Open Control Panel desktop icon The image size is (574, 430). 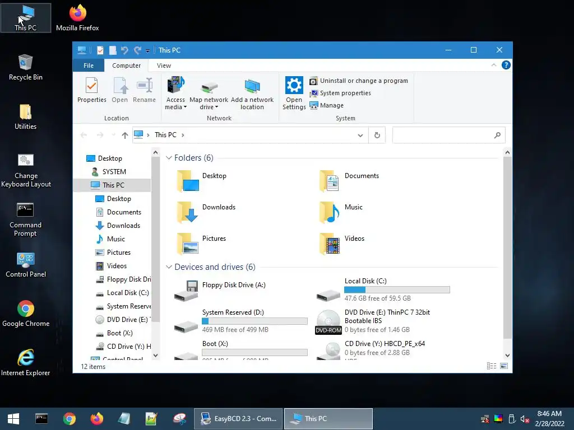click(x=26, y=265)
